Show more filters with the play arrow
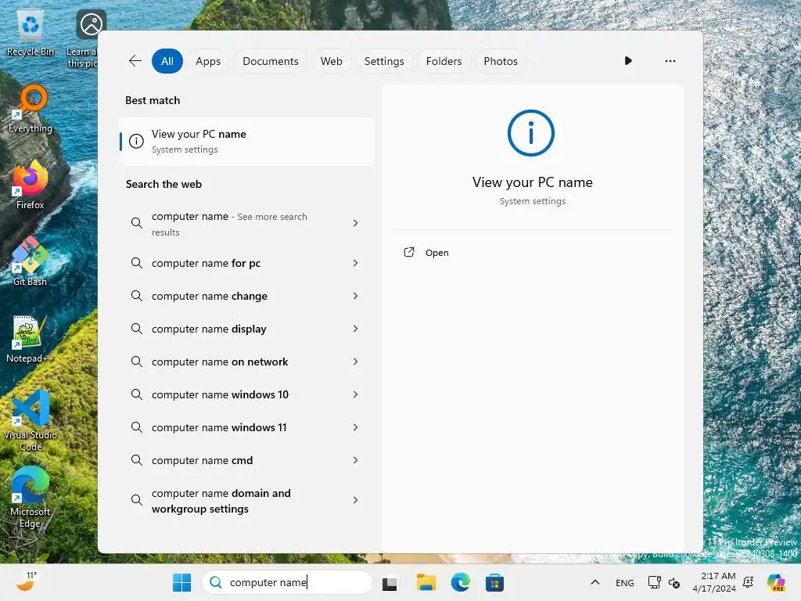801x601 pixels. [628, 61]
